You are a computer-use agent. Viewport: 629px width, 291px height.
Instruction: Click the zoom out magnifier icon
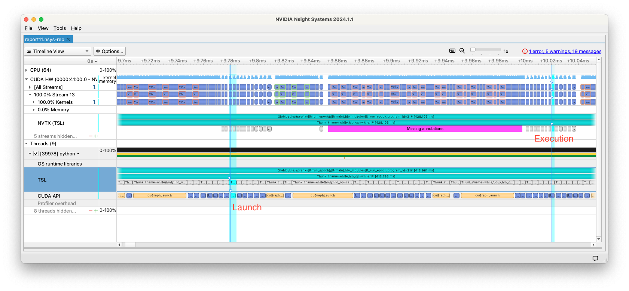[462, 51]
